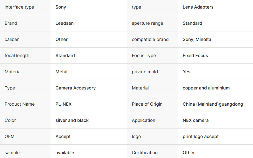Click the "NEX camera" application value
The width and height of the screenshot is (253, 158).
[195, 120]
